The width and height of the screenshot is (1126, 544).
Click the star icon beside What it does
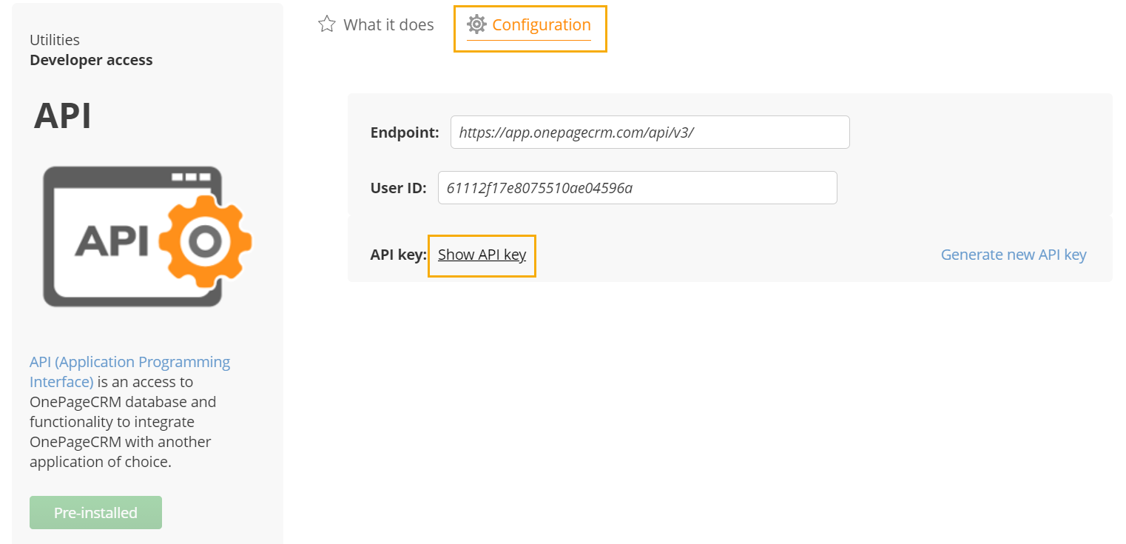[326, 24]
